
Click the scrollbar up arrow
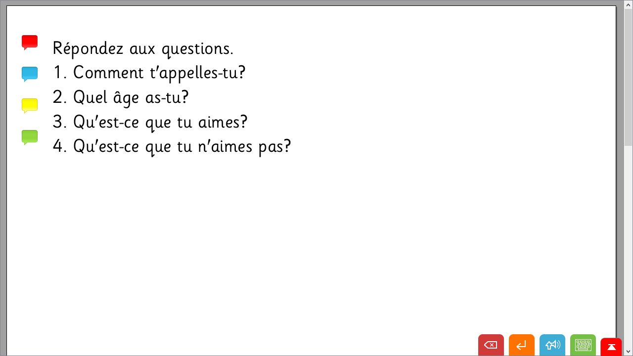(x=629, y=4)
